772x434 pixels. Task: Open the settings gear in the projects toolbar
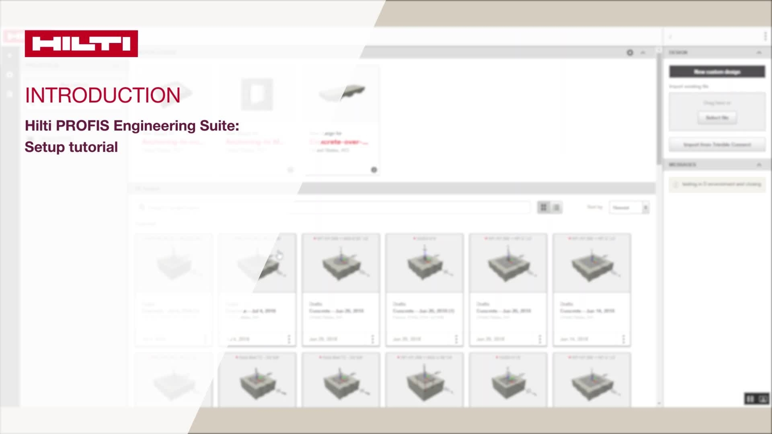click(630, 52)
